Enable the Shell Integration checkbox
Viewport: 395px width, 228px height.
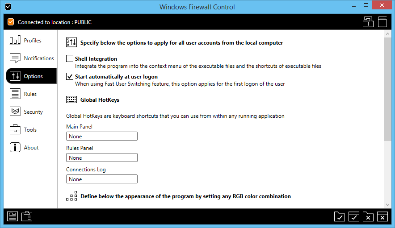coord(70,58)
